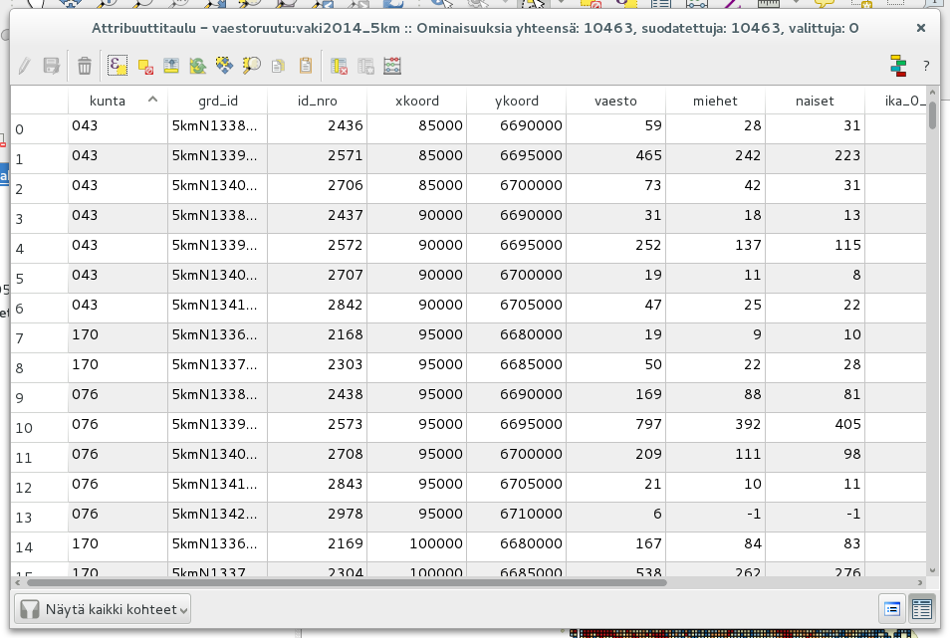Toggle editing mode pencil icon

click(x=24, y=66)
